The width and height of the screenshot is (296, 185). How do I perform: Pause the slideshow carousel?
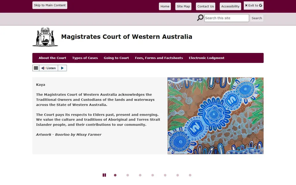(x=104, y=175)
